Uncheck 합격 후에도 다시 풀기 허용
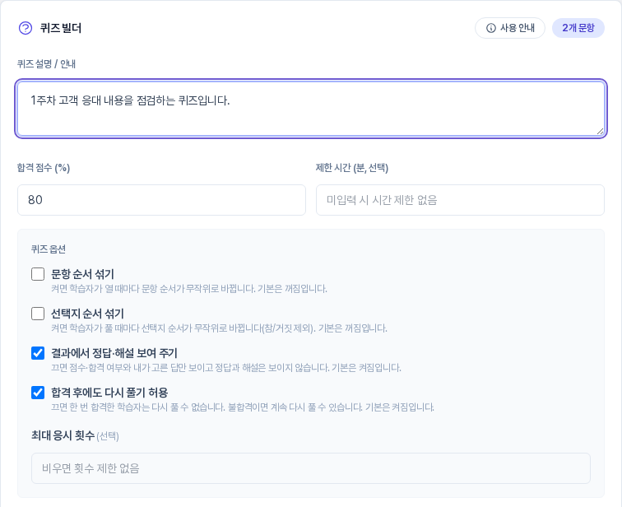622x507 pixels. [38, 393]
